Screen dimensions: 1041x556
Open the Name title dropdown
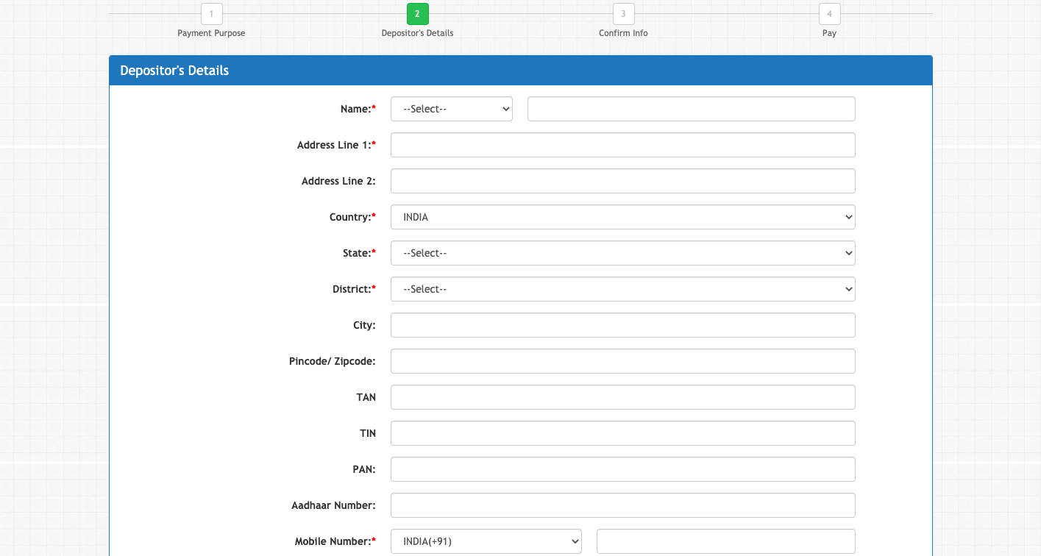pyautogui.click(x=451, y=109)
